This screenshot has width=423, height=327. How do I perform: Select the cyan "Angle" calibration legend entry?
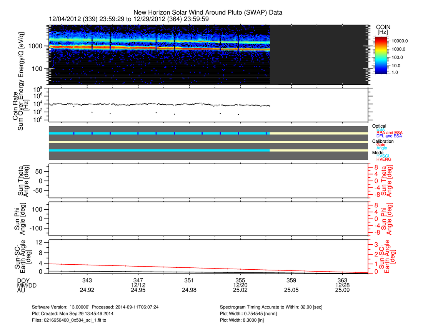[381, 148]
